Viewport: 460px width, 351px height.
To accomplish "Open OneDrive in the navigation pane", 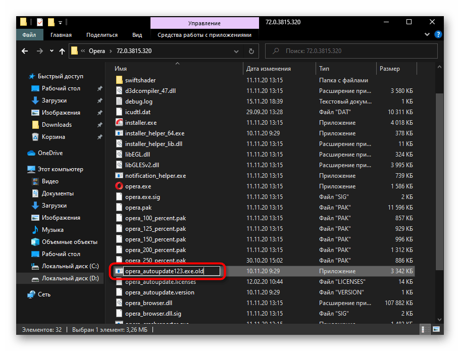I will pyautogui.click(x=49, y=153).
